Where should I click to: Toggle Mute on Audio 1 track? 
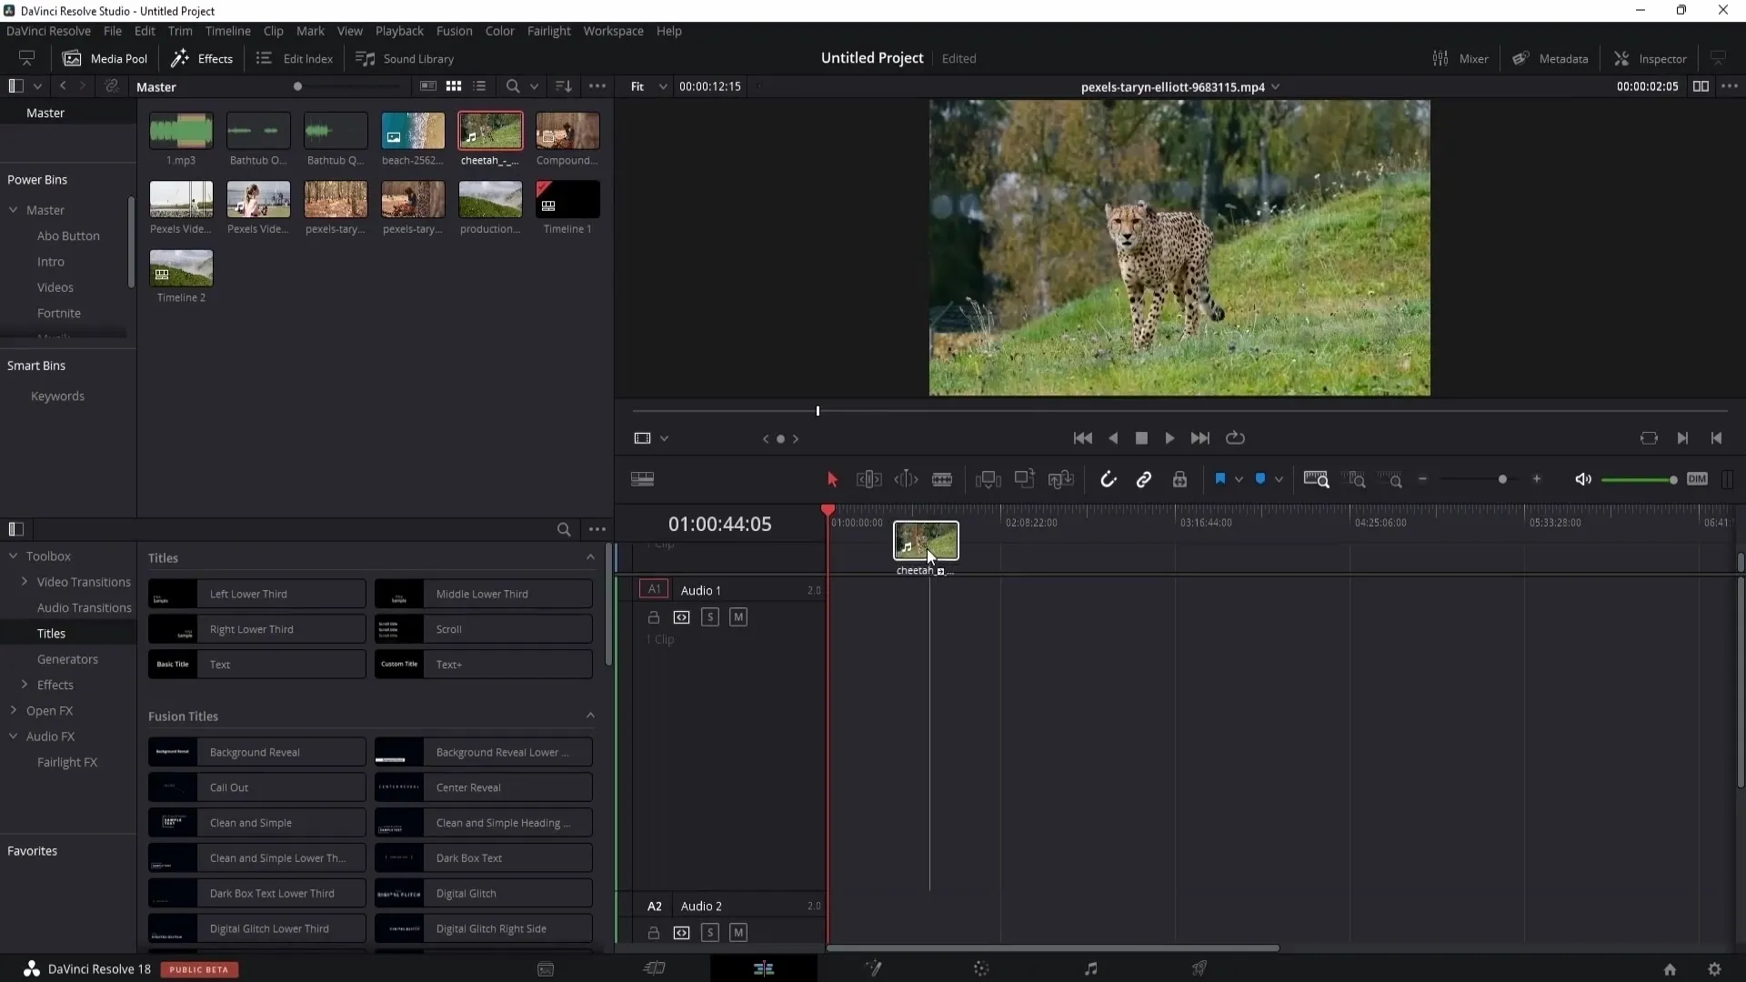[x=738, y=616]
